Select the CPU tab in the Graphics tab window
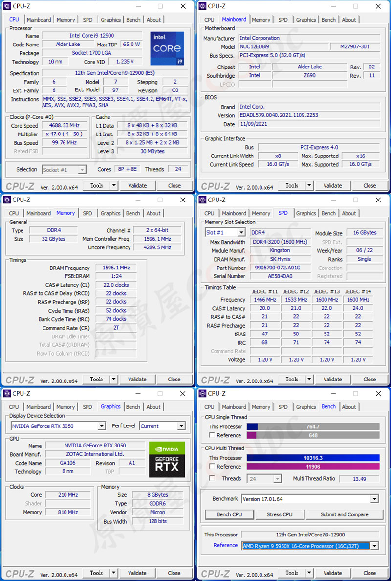 pyautogui.click(x=14, y=407)
